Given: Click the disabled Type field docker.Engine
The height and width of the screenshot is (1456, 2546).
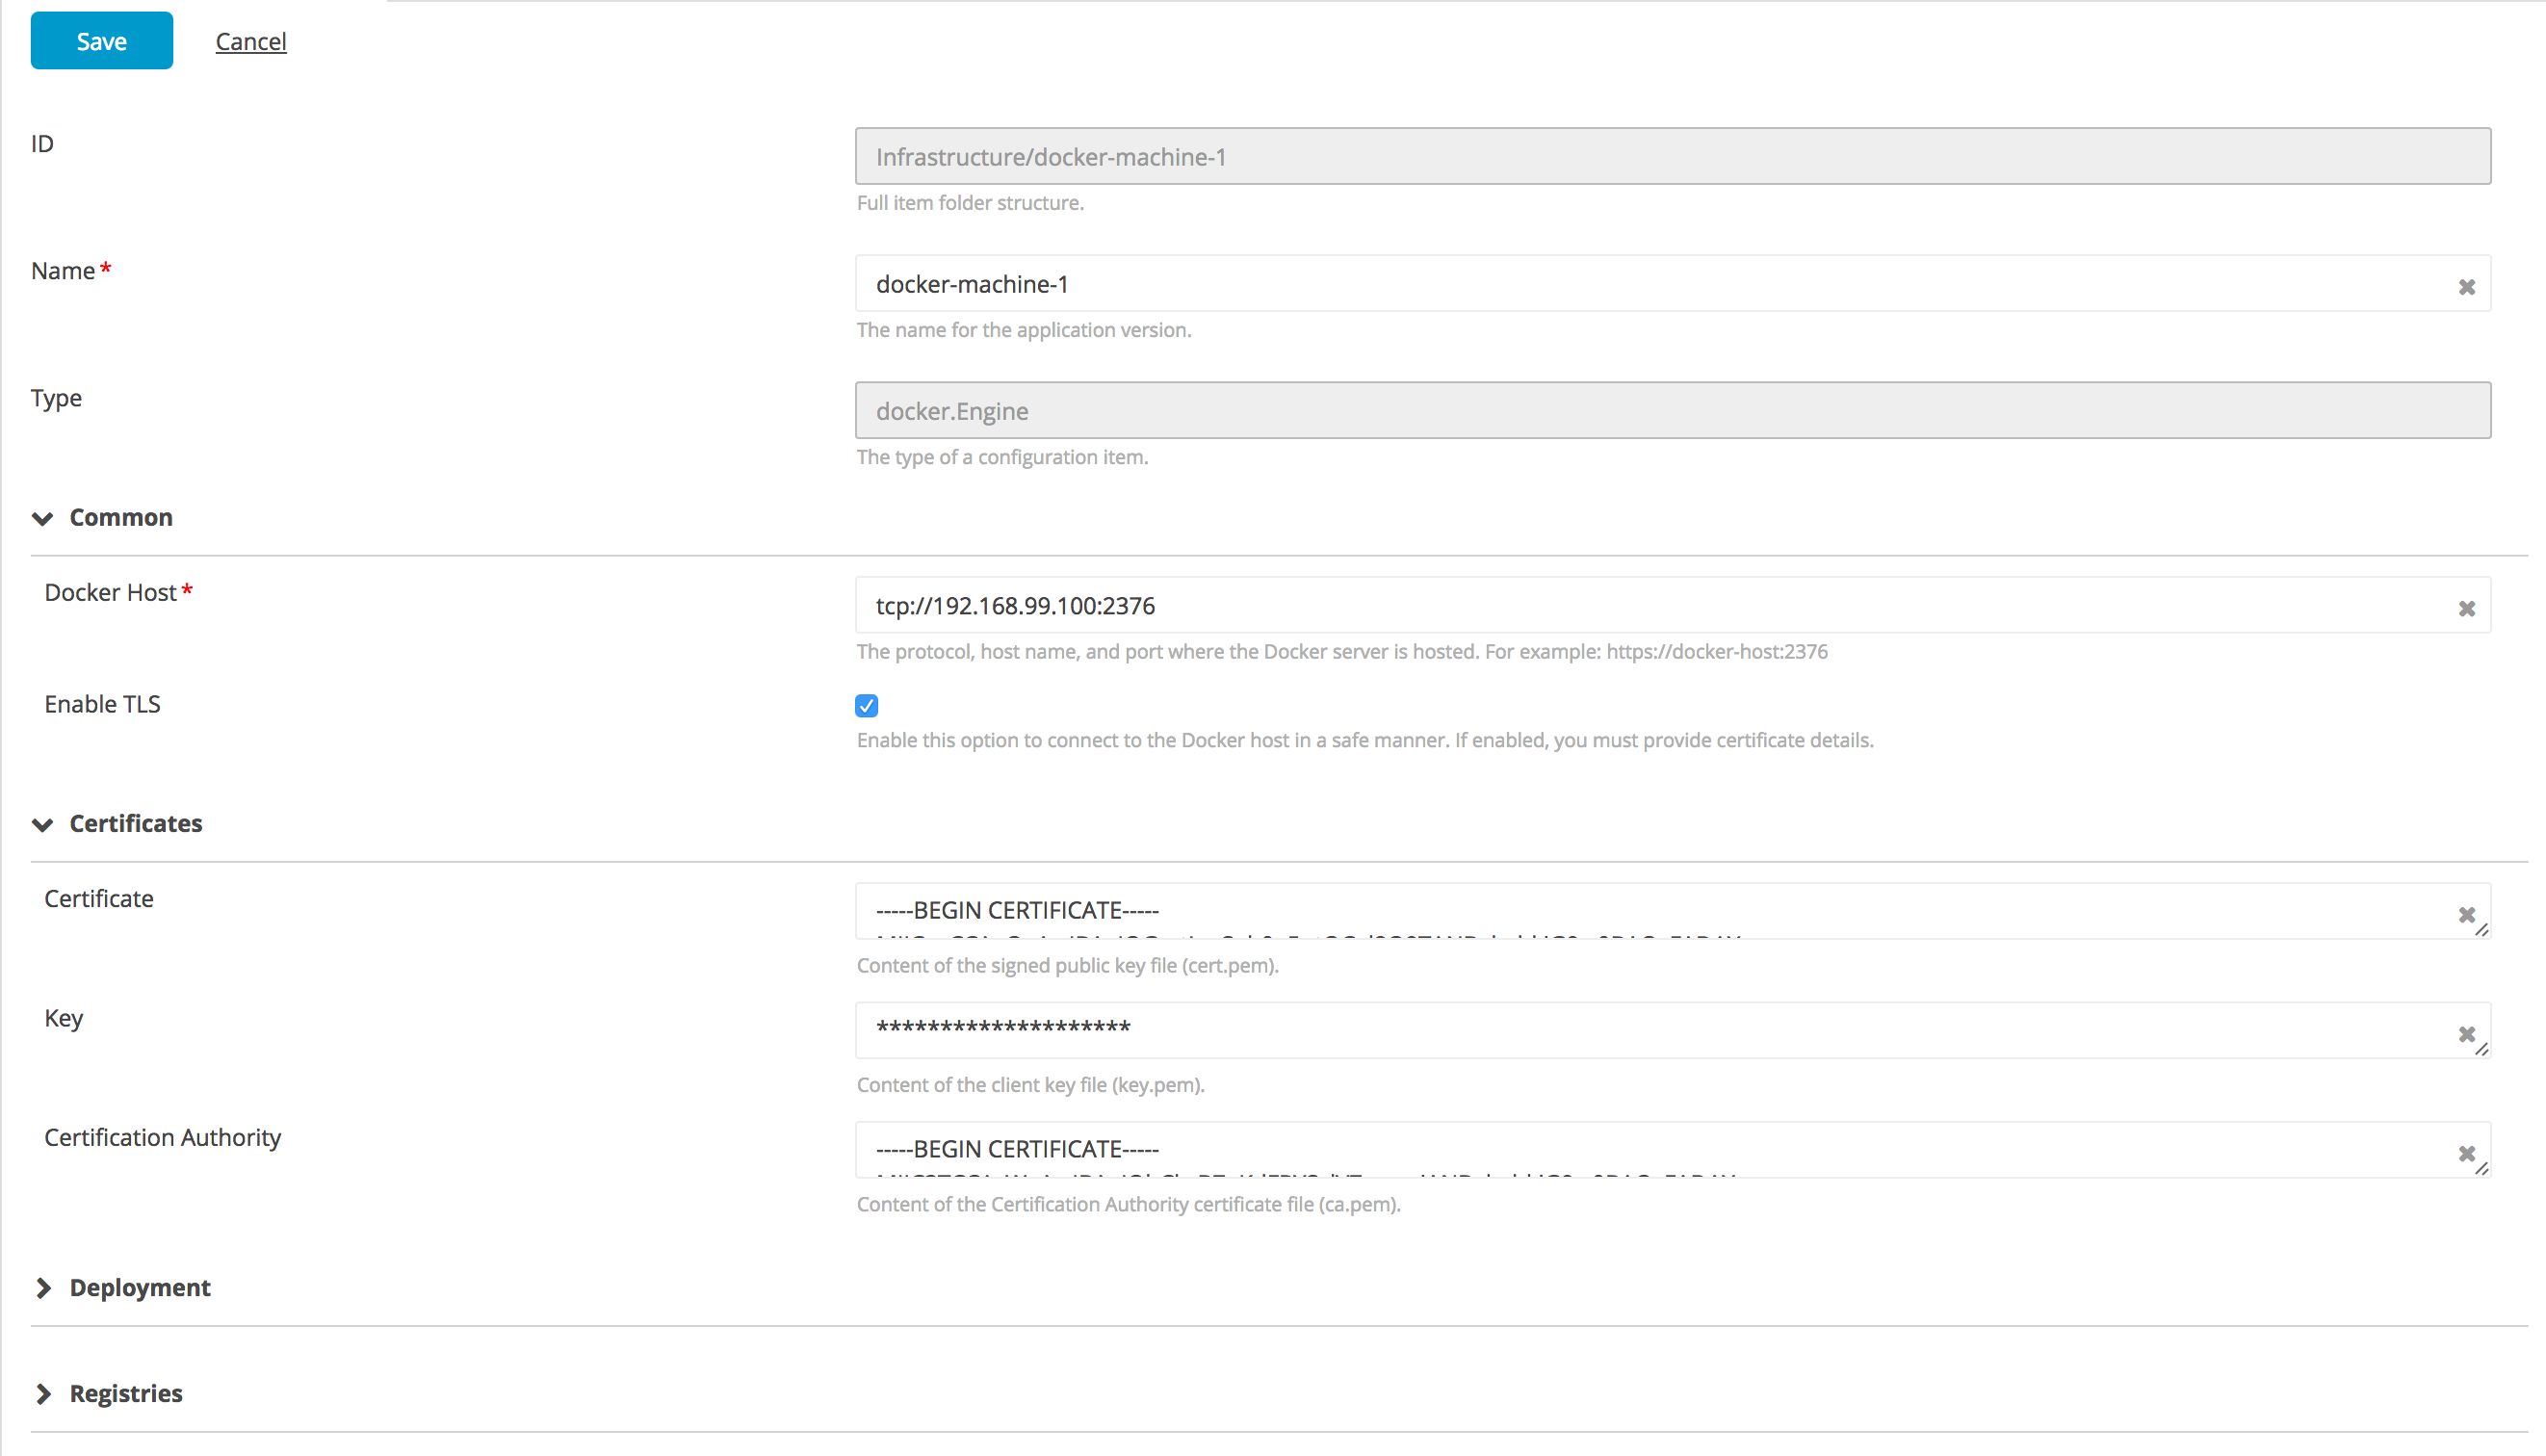Looking at the screenshot, I should [x=1672, y=411].
